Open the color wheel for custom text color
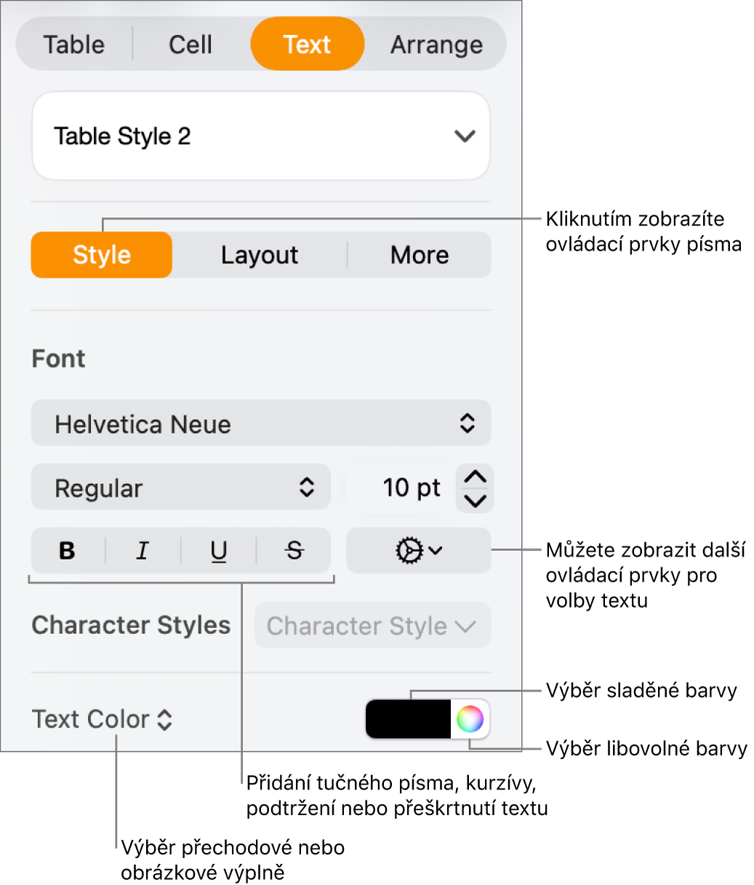This screenshot has width=754, height=885. (x=469, y=719)
